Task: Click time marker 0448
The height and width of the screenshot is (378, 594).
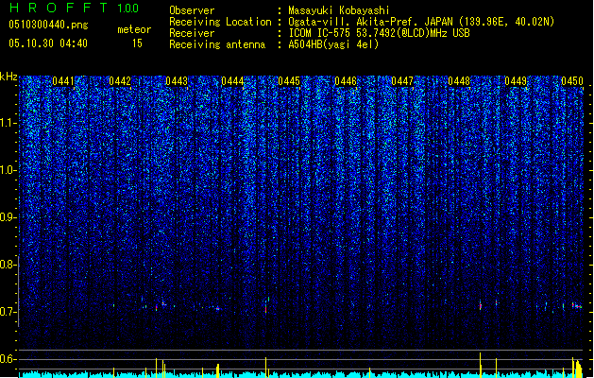Action: click(459, 81)
